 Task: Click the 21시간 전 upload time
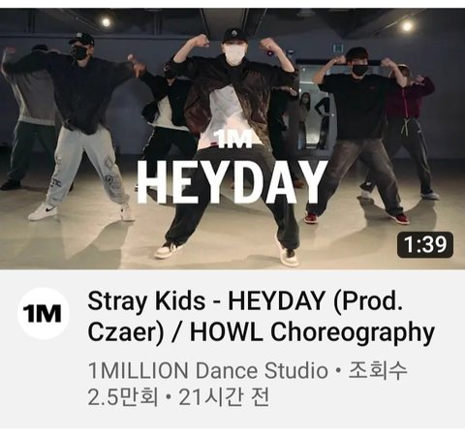click(224, 397)
